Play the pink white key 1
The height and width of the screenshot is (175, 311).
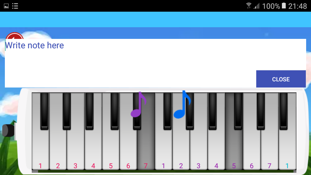[40, 151]
